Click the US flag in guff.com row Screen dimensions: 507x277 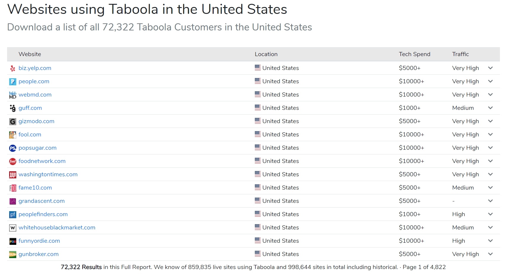coord(258,107)
